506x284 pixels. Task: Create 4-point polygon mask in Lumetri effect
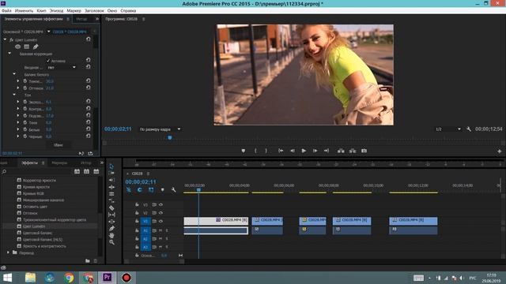click(x=26, y=47)
